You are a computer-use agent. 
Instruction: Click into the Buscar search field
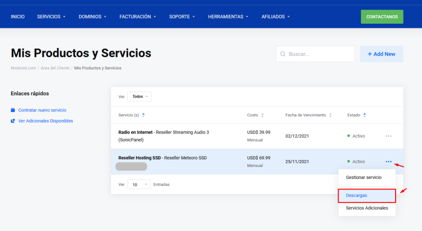point(319,54)
